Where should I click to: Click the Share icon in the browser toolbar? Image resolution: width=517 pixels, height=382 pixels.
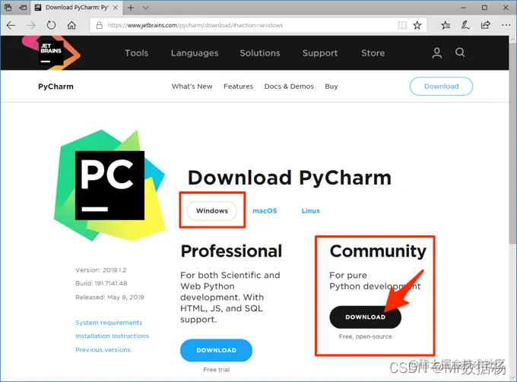tap(485, 25)
